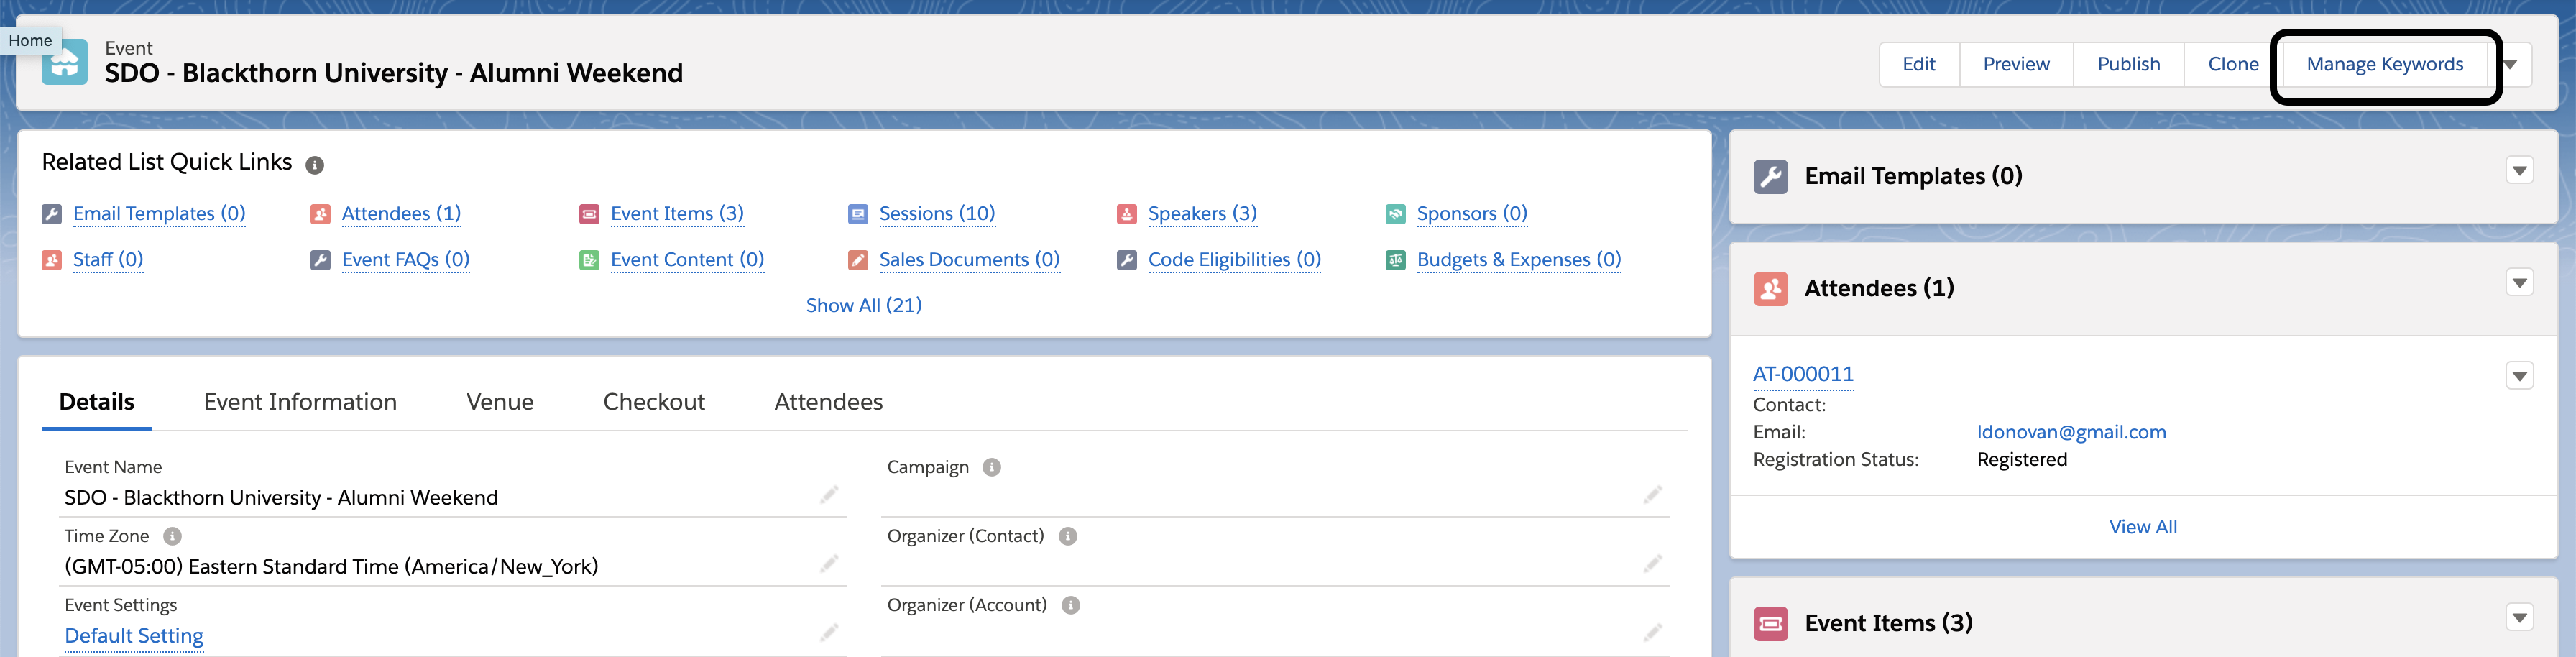Click the Publish button
This screenshot has width=2576, height=657.
2129,65
